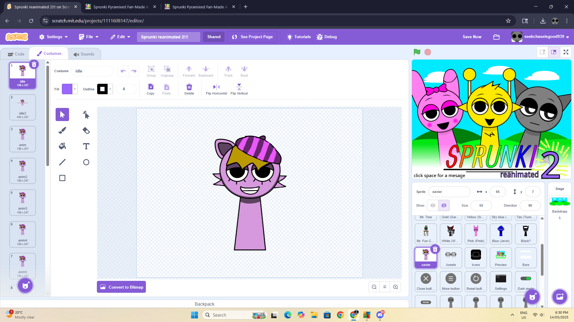Screen dimensions: 574x322
Task: Switch to the Sounds tab
Action: click(x=84, y=54)
